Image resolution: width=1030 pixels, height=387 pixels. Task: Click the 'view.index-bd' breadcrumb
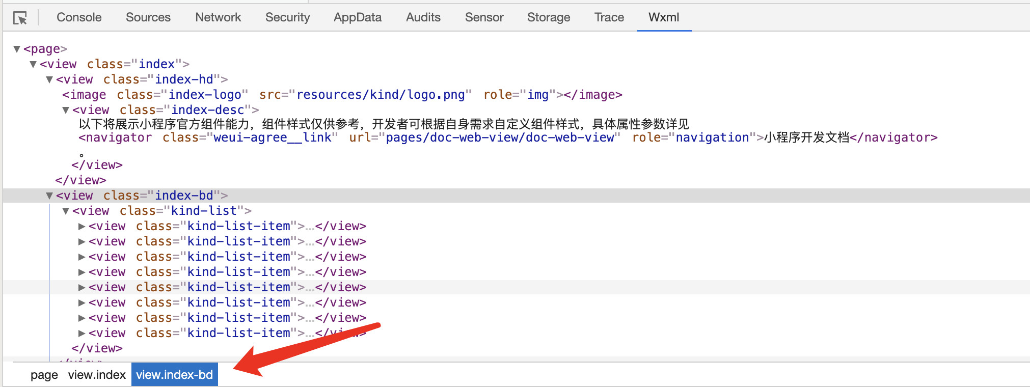click(x=174, y=375)
